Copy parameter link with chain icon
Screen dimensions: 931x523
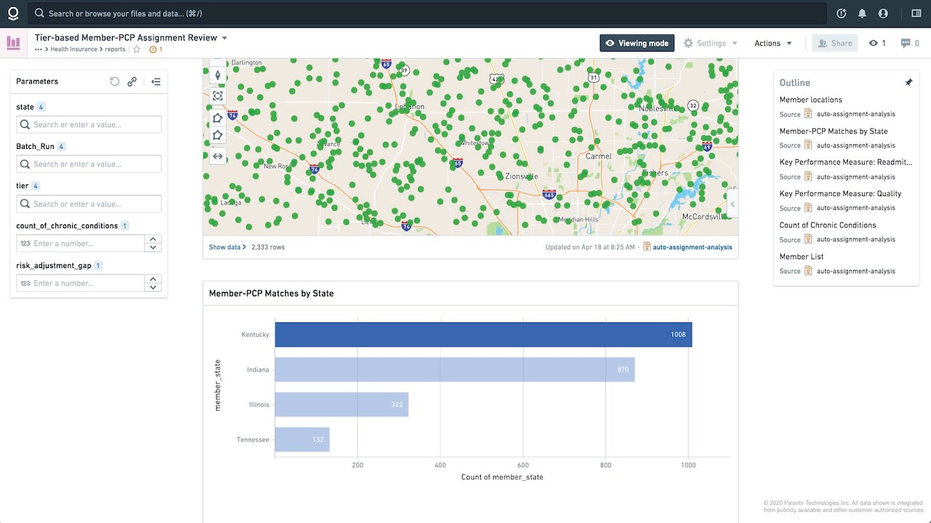[x=132, y=81]
